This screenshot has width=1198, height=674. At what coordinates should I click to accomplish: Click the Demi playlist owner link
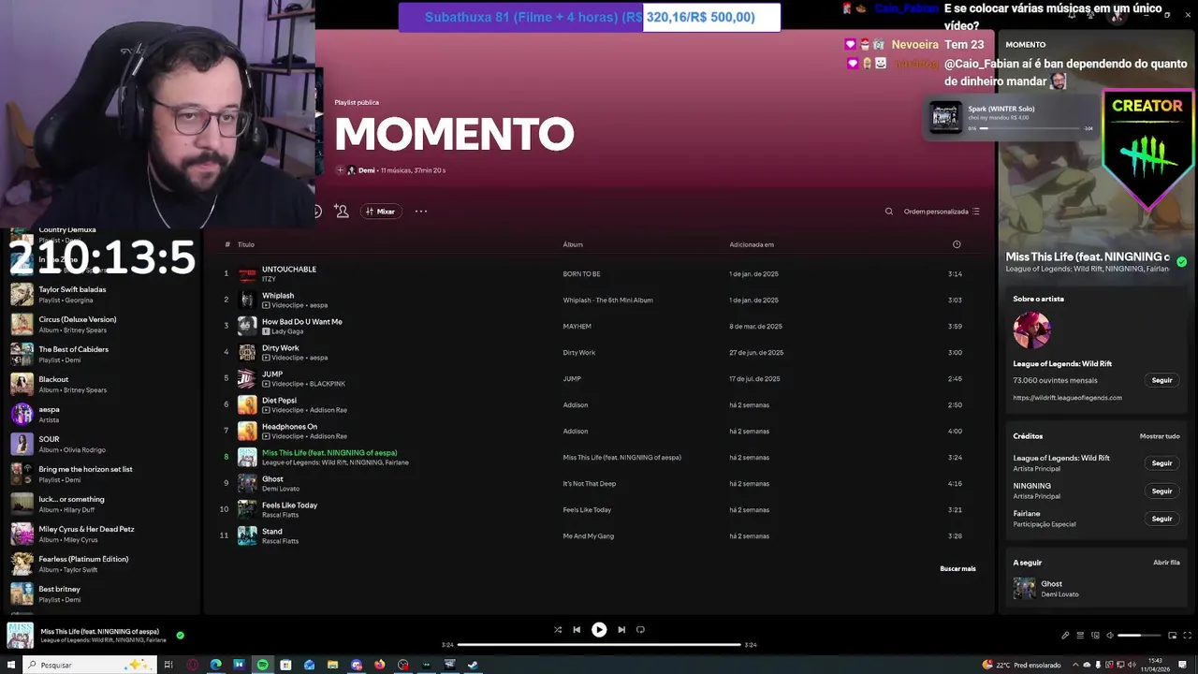[x=367, y=170]
